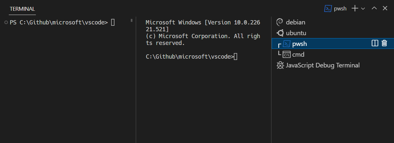
Task: Select the cmd terminal label
Action: point(298,54)
